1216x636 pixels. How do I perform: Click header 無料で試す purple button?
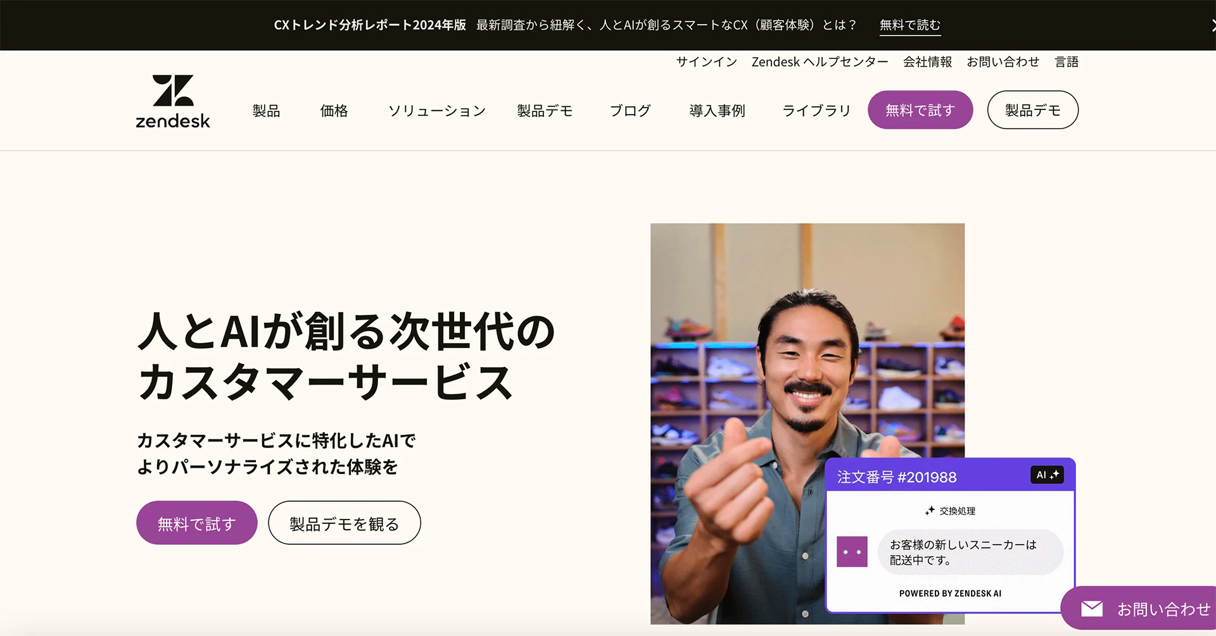pyautogui.click(x=920, y=110)
